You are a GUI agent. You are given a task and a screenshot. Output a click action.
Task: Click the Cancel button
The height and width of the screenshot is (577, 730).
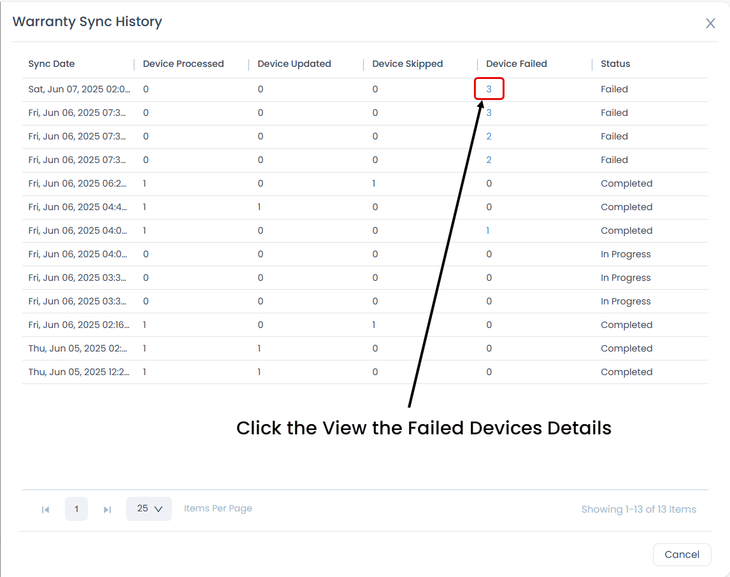[x=682, y=554]
